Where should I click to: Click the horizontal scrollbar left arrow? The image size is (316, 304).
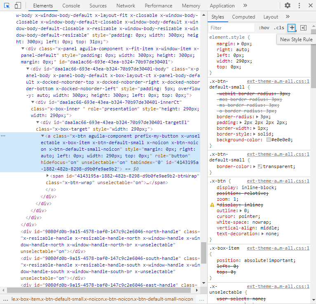coord(3,290)
